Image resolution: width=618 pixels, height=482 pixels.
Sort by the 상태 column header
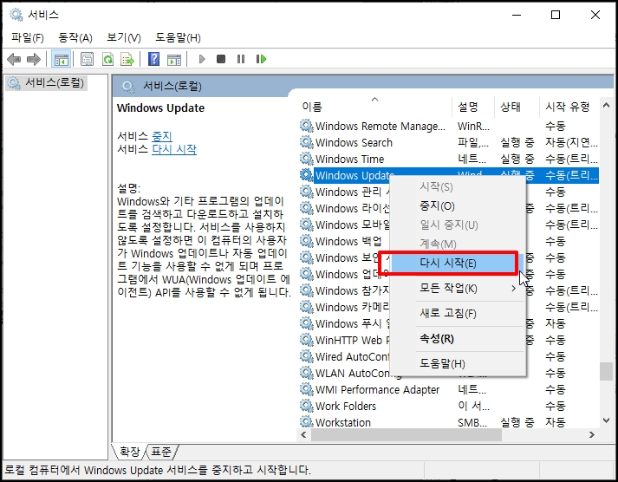[517, 107]
